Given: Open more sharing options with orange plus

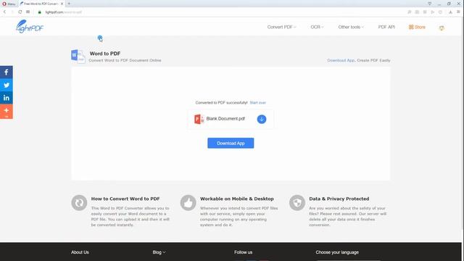Looking at the screenshot, I should pos(7,111).
